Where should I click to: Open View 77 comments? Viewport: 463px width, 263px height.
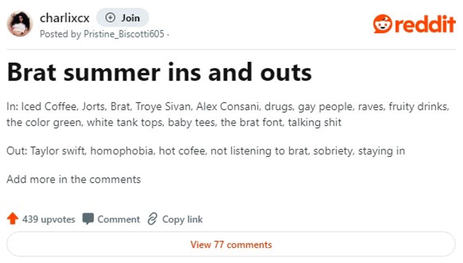pyautogui.click(x=231, y=245)
